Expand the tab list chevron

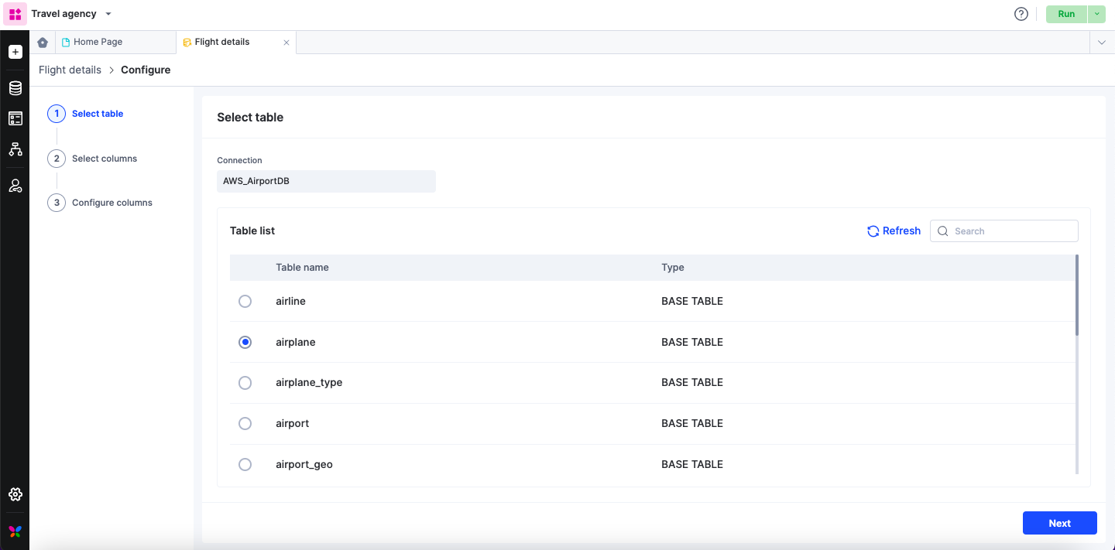point(1102,43)
